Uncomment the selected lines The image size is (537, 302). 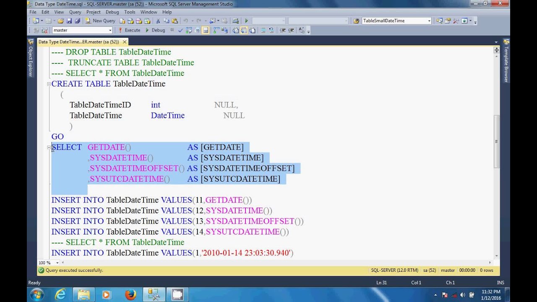point(271,30)
